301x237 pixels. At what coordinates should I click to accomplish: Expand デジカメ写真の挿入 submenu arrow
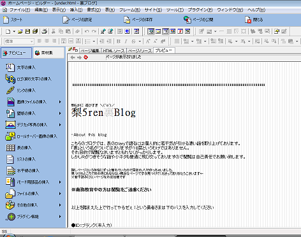[x=60, y=125]
